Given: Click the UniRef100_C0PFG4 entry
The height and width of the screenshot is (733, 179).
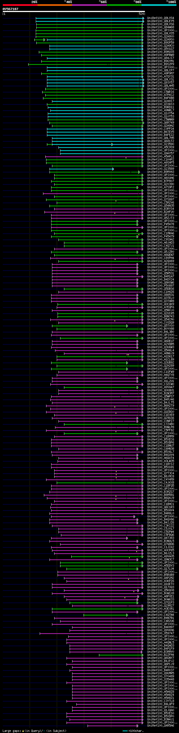Looking at the screenshot, I should (161, 129).
